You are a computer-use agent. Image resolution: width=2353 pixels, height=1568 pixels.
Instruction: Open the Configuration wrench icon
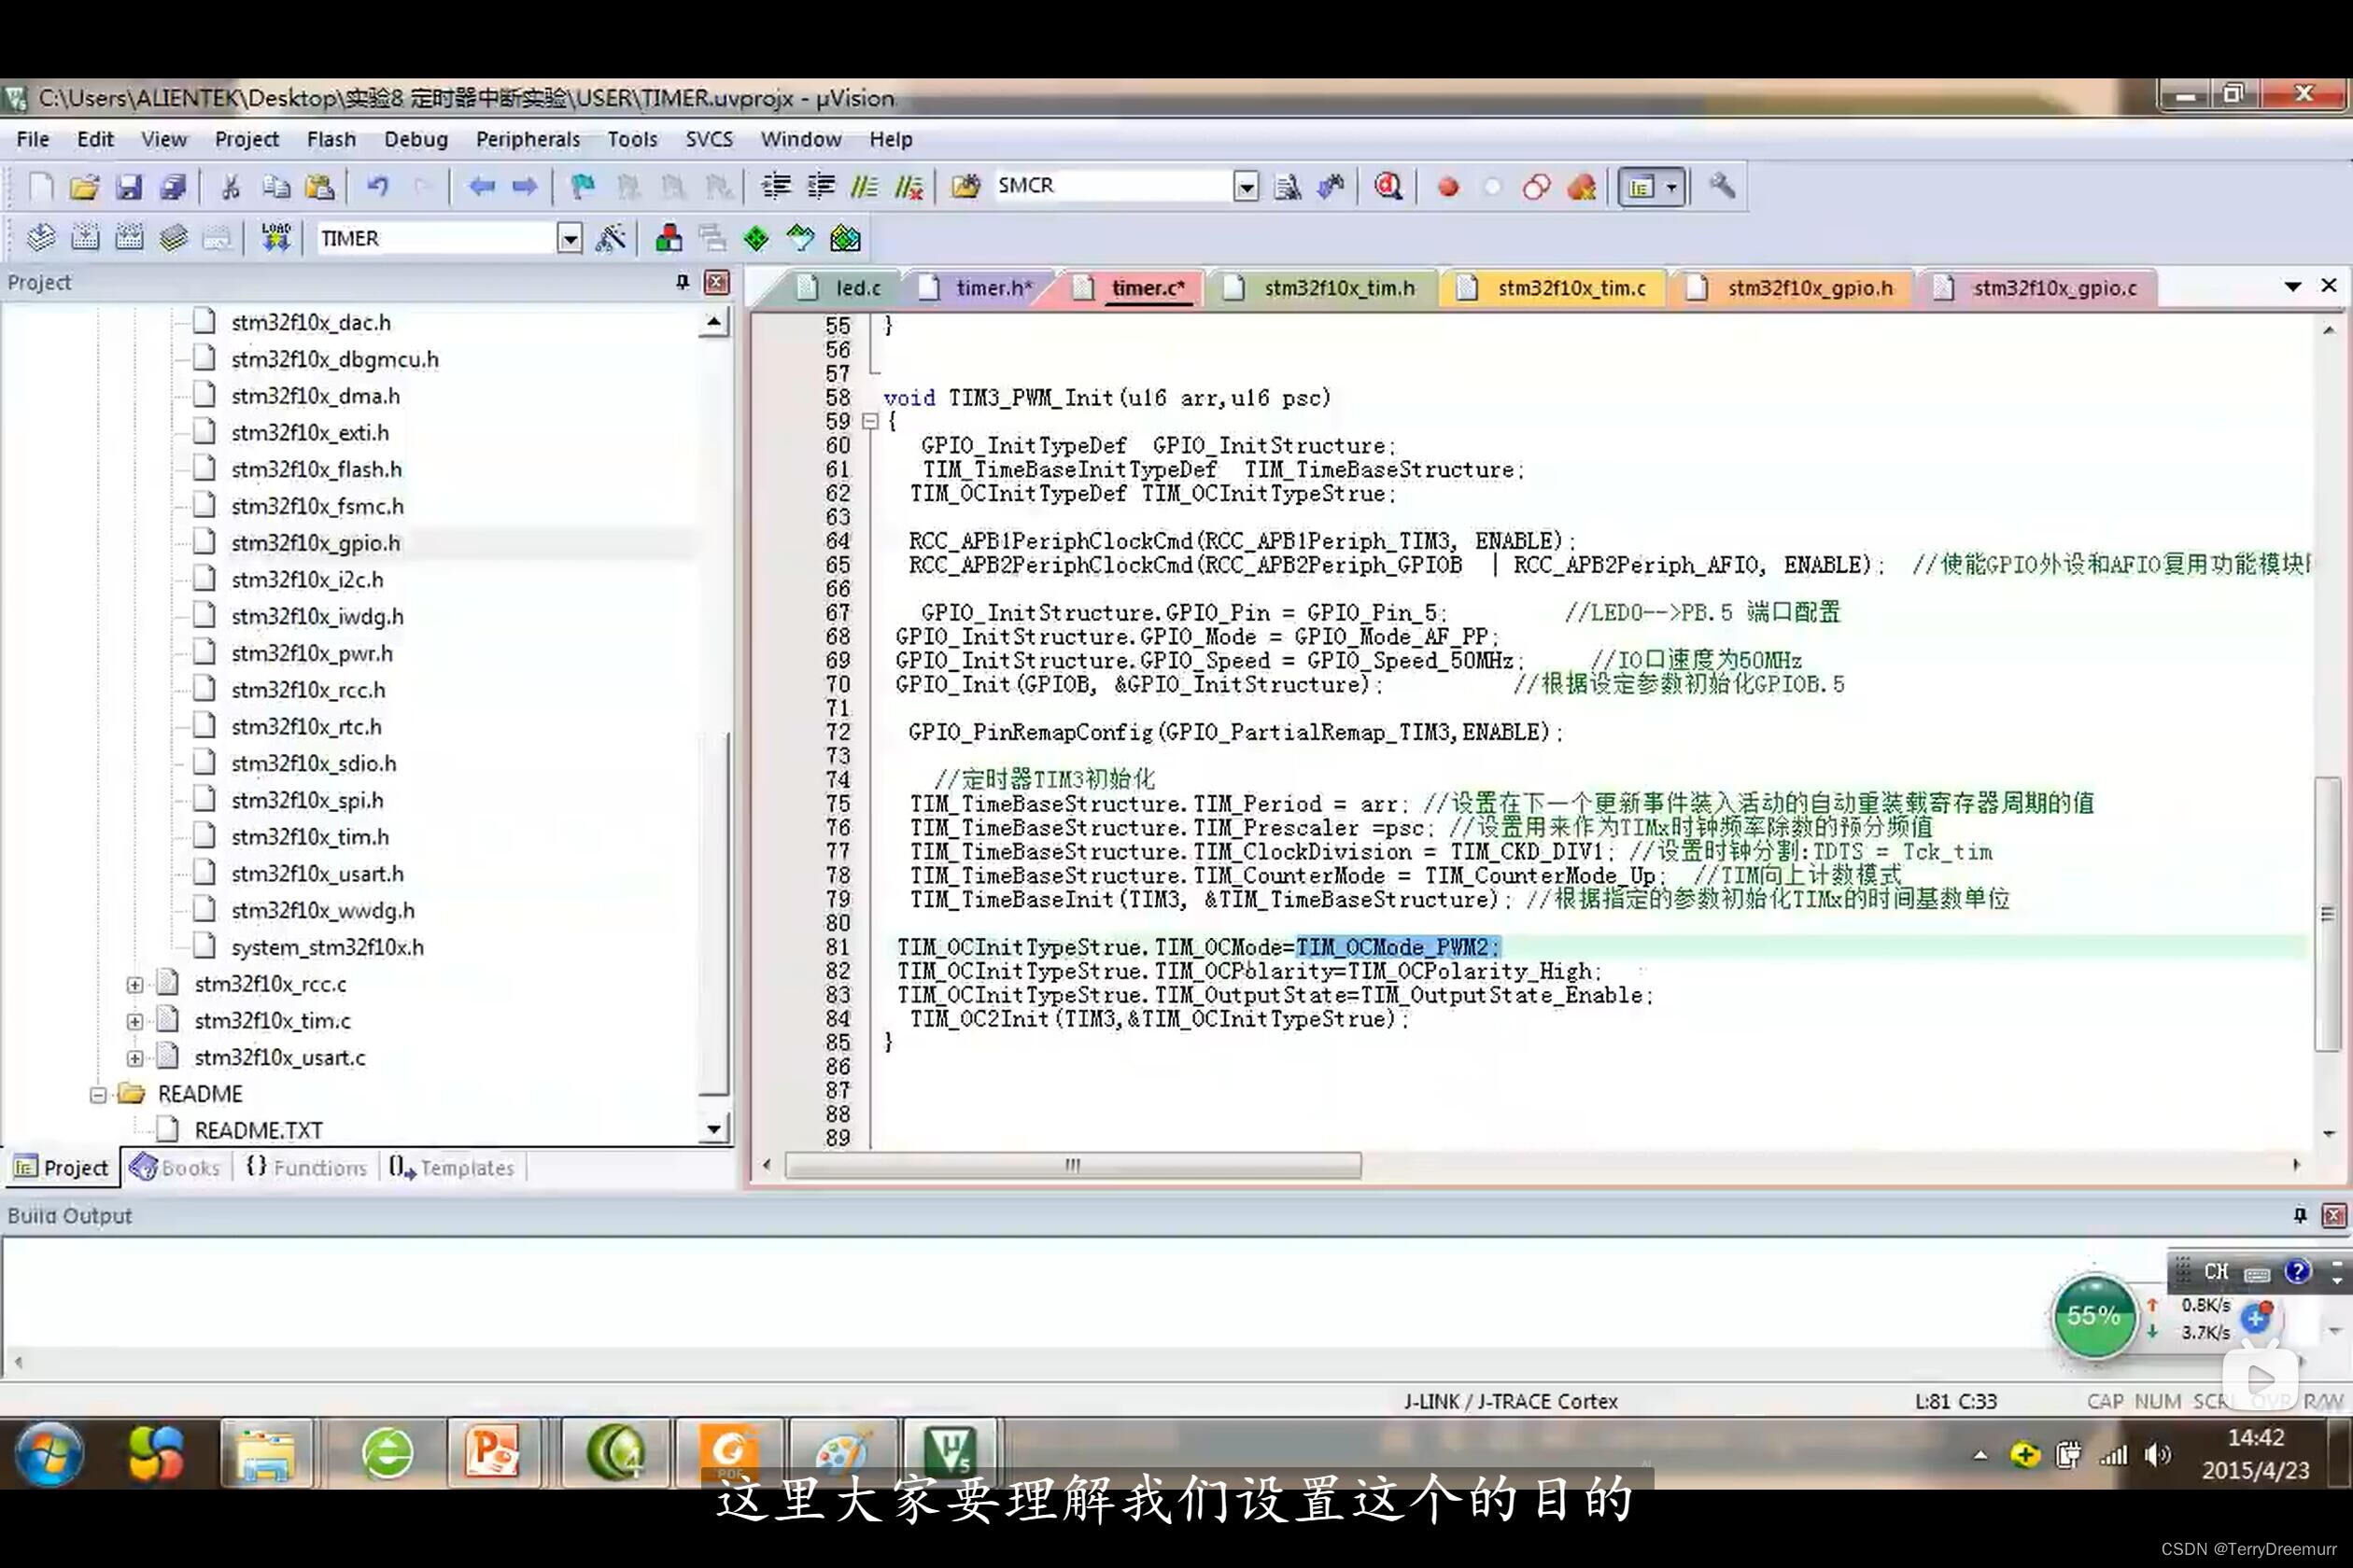[1723, 186]
